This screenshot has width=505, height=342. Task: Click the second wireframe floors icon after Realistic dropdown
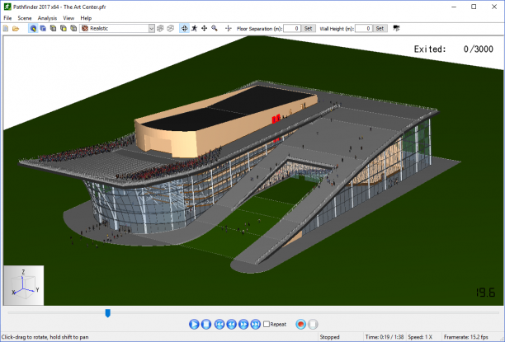point(170,29)
